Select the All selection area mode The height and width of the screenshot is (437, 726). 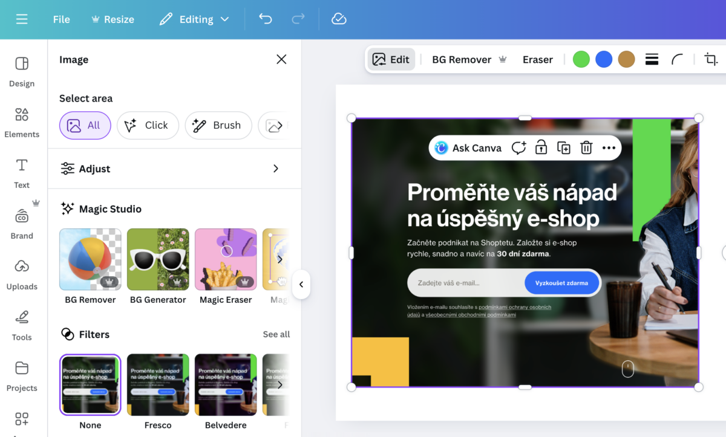tap(85, 125)
